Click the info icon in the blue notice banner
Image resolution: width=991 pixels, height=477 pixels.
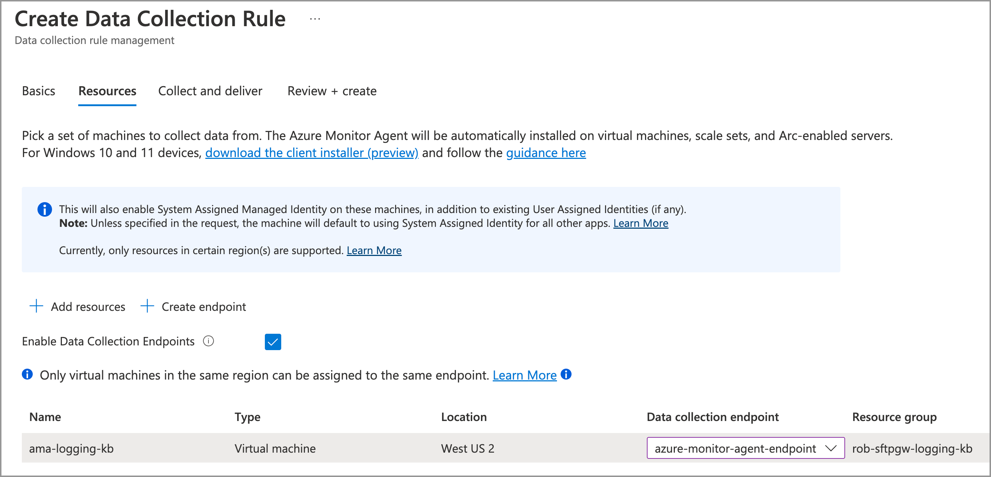coord(45,209)
